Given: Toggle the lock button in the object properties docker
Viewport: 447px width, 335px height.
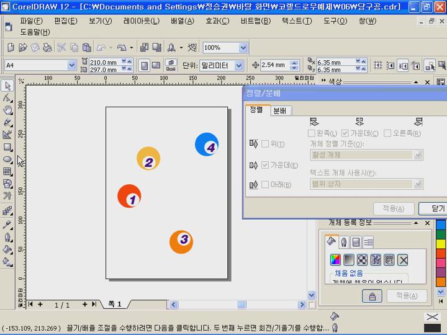Looking at the screenshot, I should coord(372,296).
